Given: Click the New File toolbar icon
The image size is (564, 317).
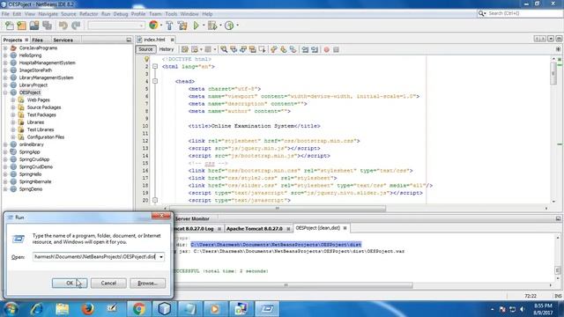Looking at the screenshot, I should click(x=9, y=26).
